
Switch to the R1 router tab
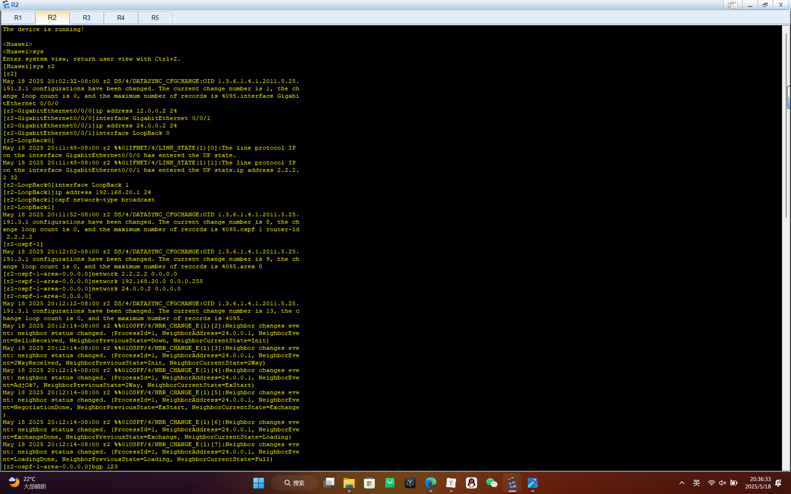[x=18, y=18]
